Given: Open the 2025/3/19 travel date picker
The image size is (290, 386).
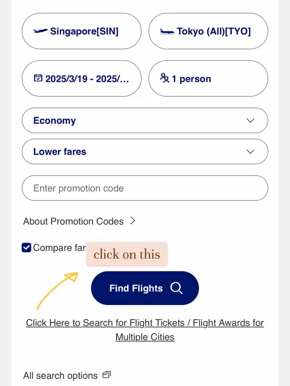Looking at the screenshot, I should click(82, 78).
